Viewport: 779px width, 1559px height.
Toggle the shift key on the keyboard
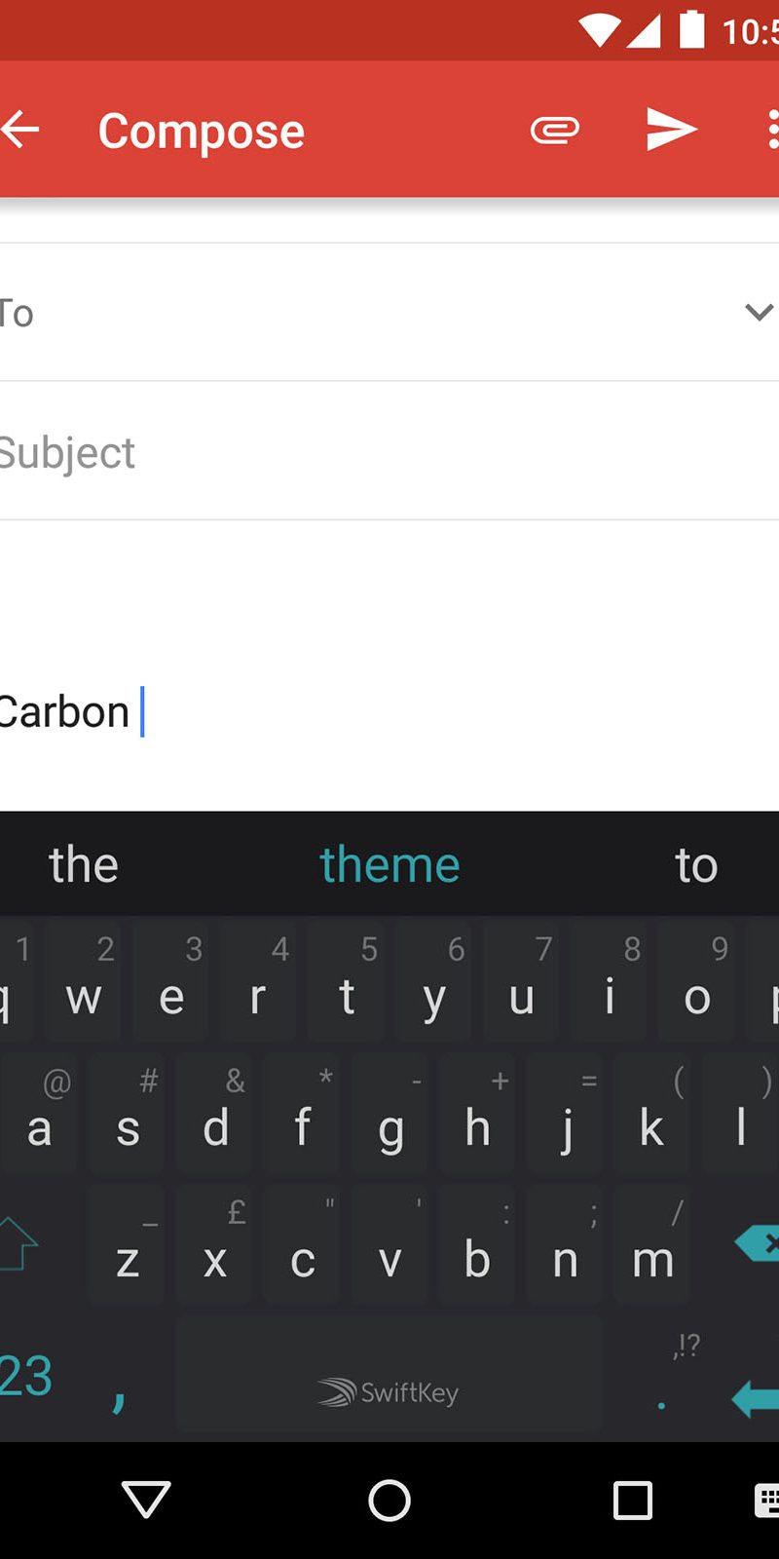click(x=18, y=1243)
